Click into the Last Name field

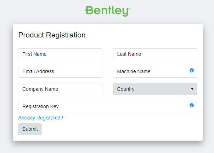(x=155, y=54)
